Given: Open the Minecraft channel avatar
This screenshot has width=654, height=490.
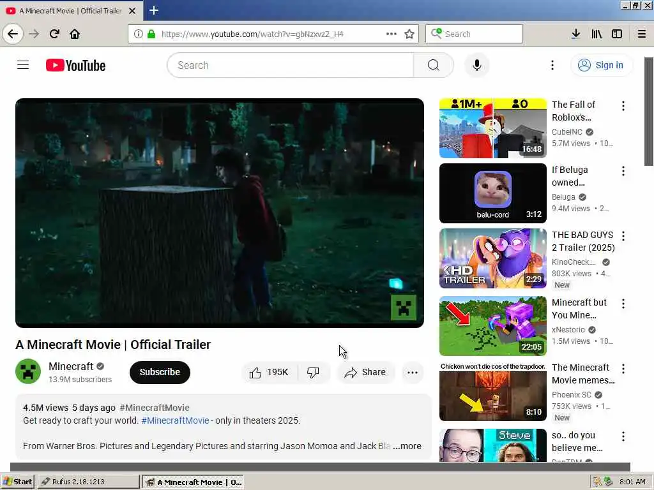Looking at the screenshot, I should [x=28, y=371].
